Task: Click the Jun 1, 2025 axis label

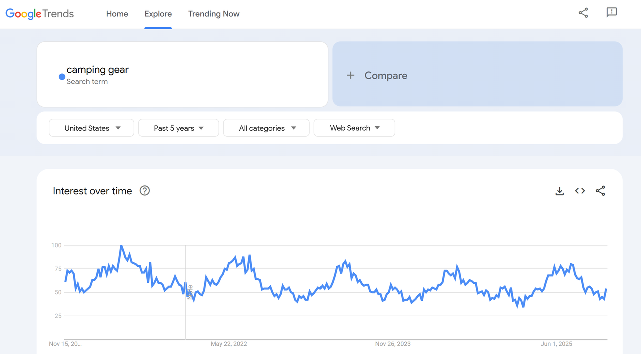Action: click(x=556, y=344)
